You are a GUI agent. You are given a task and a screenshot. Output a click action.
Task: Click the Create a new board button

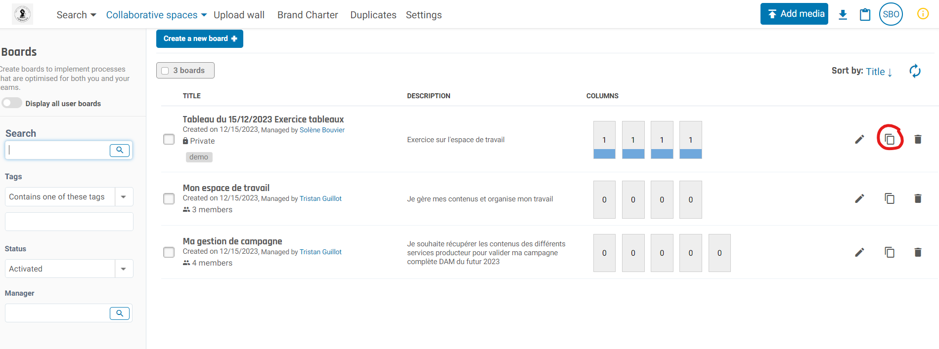pos(200,39)
